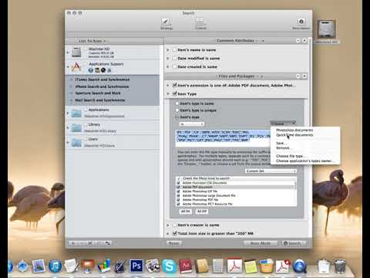Viewport: 370px width, 278px height.
Task: Uncheck Adobe Photoshop Large Document file
Action: coord(178,195)
